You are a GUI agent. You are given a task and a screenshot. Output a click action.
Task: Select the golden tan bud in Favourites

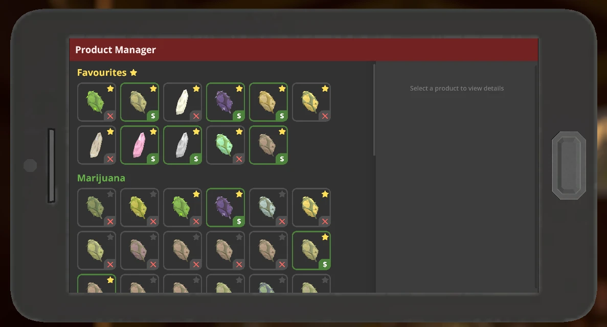click(268, 102)
